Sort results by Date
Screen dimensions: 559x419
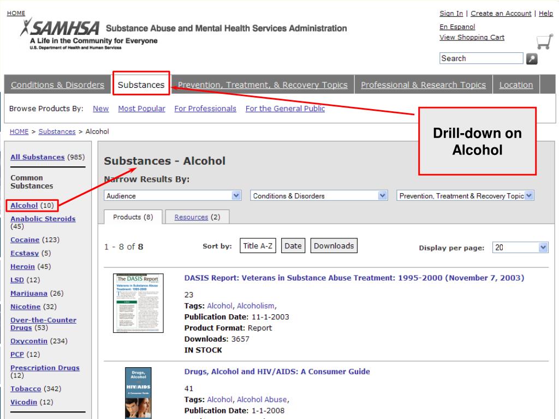pos(293,246)
